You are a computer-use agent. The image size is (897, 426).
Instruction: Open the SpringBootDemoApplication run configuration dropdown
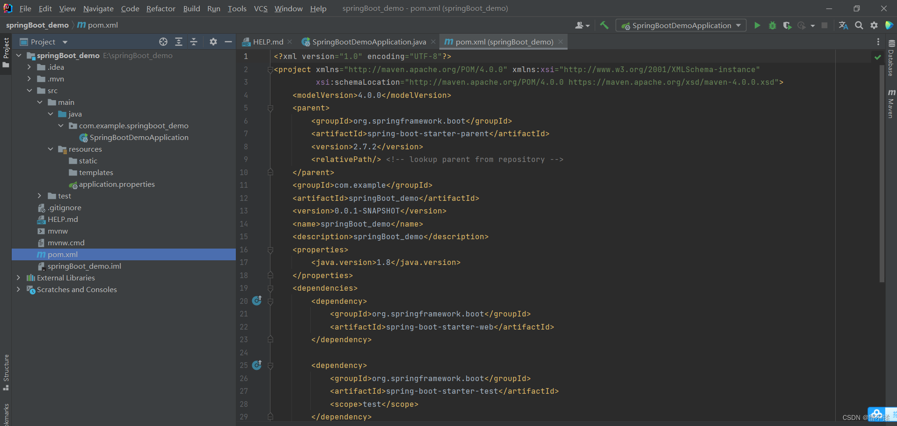[x=738, y=25]
